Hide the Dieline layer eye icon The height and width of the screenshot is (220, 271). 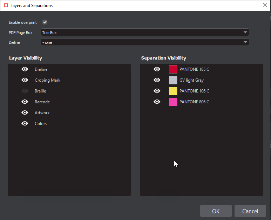point(25,69)
